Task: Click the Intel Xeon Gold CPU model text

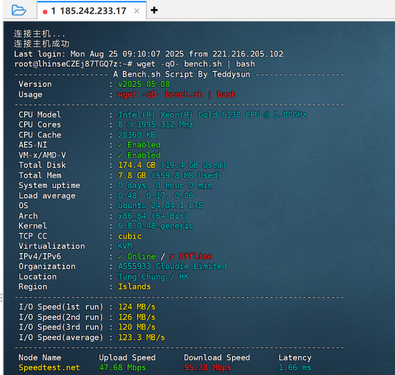Action: pos(212,115)
